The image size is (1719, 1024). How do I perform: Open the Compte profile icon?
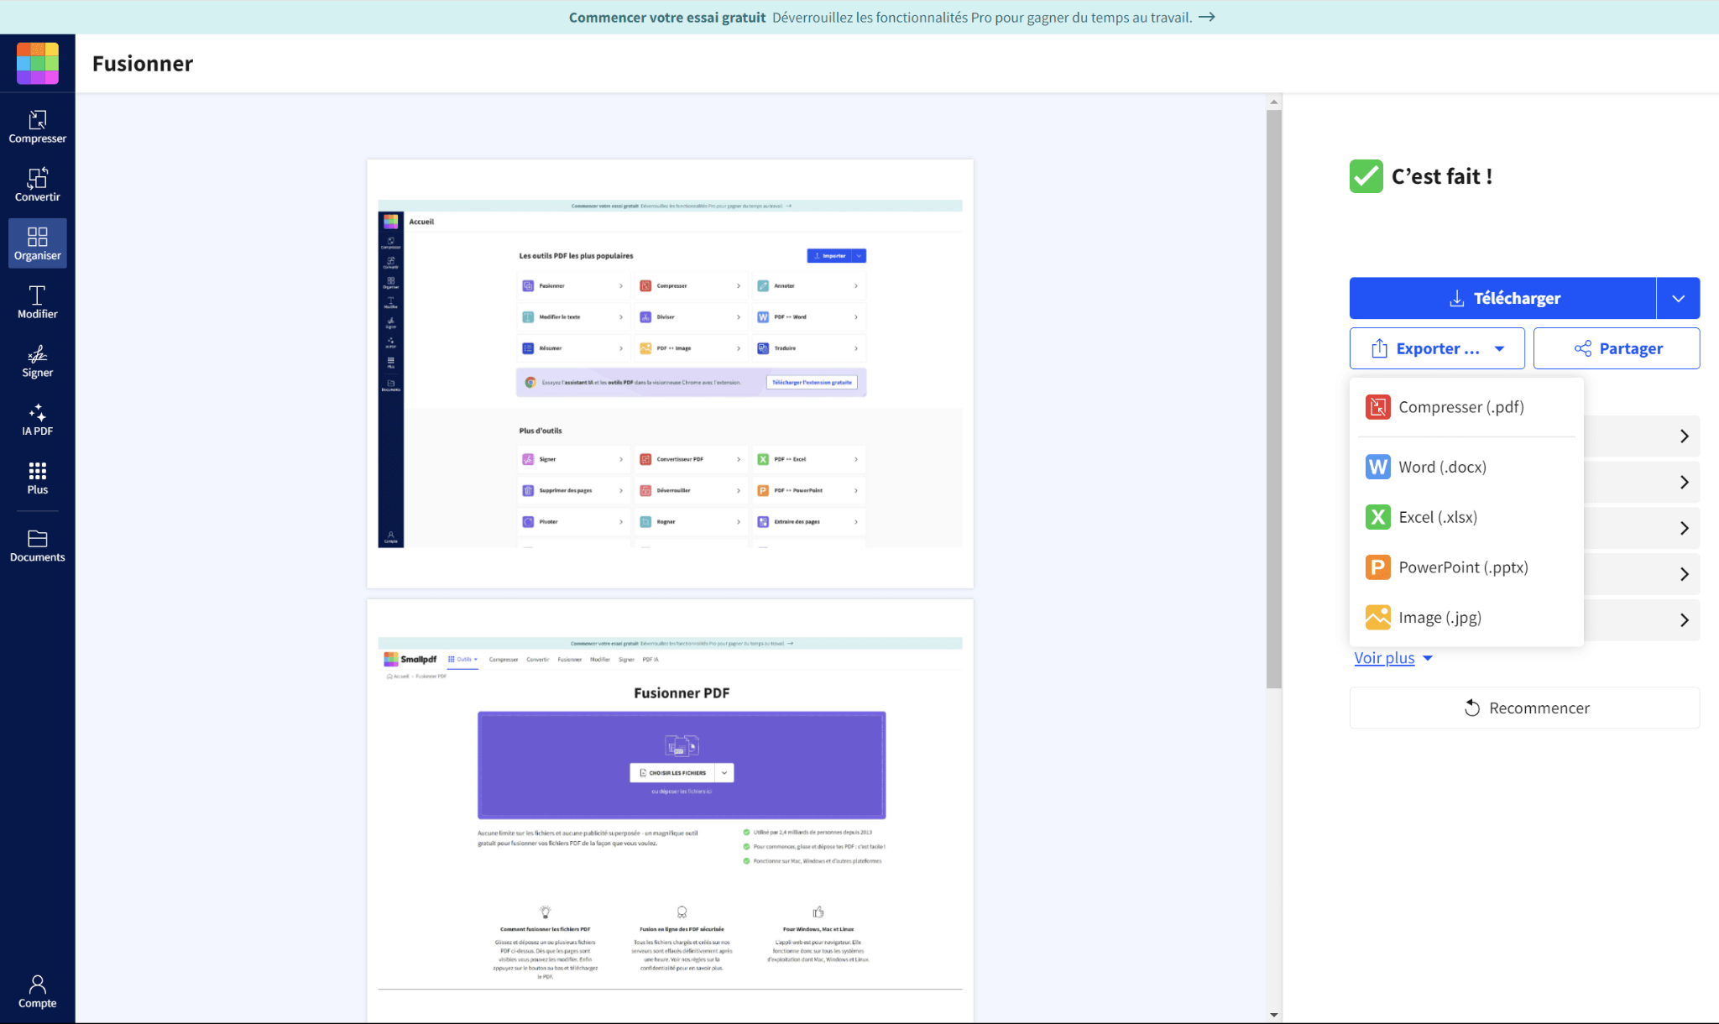coord(37,991)
